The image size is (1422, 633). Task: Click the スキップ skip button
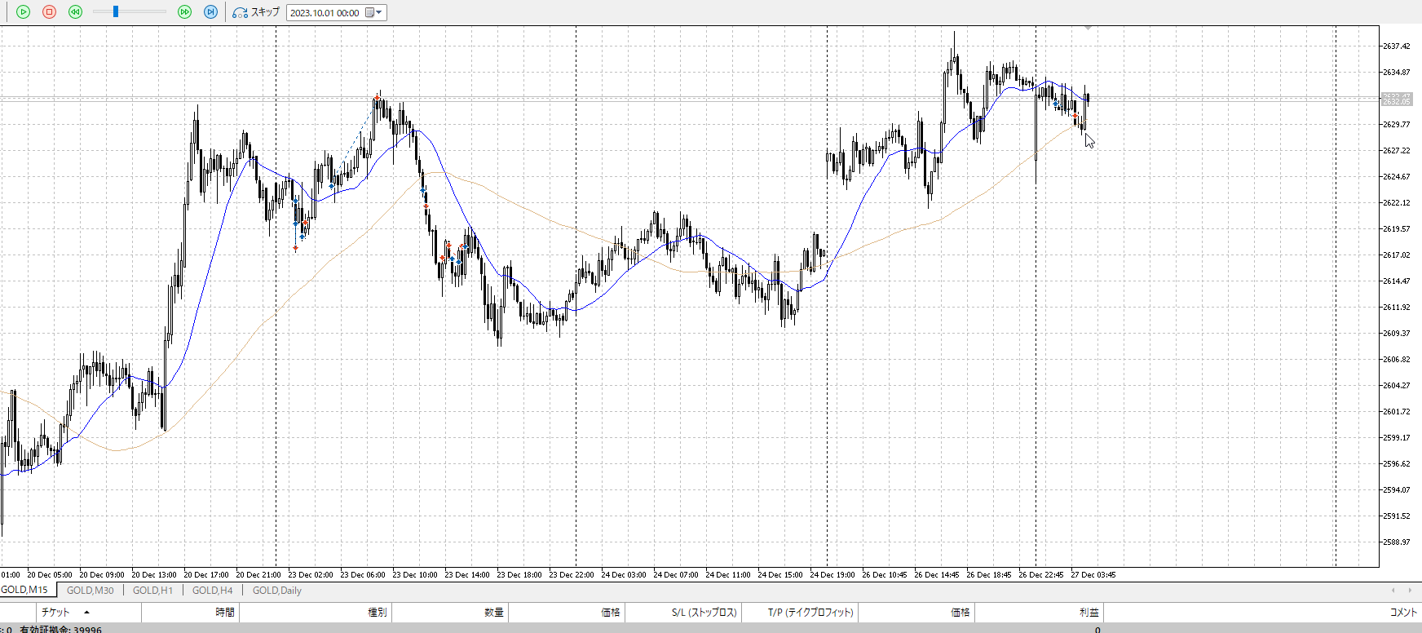[256, 12]
